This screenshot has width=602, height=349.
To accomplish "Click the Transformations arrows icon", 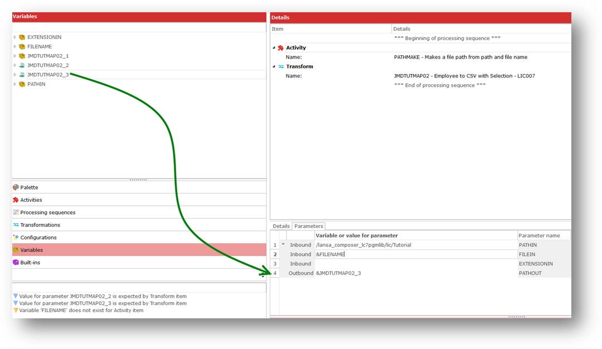I will click(x=16, y=225).
